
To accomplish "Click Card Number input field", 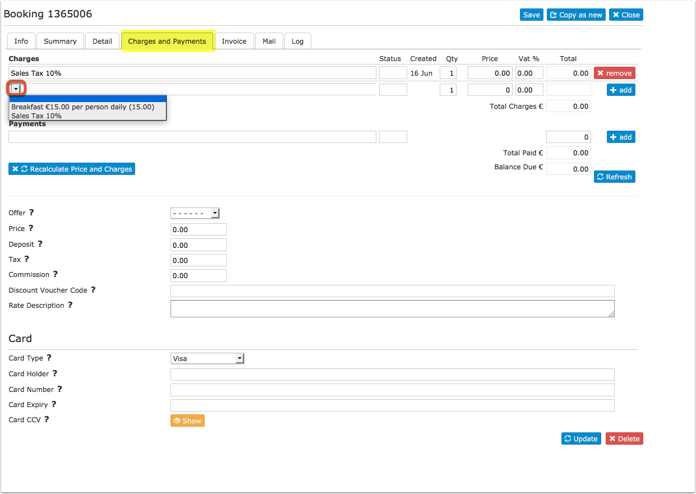I will click(x=393, y=390).
